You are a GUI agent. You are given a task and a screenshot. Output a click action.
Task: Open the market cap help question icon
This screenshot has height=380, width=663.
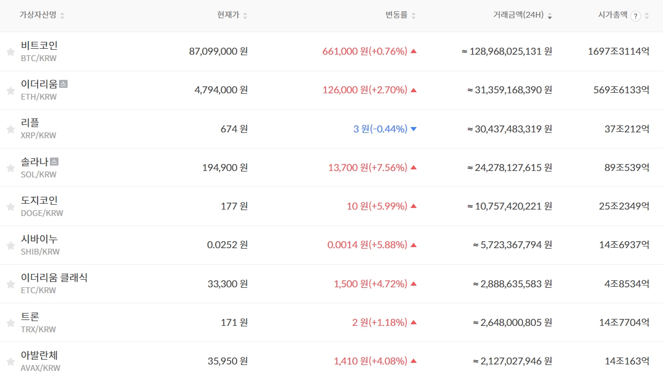pyautogui.click(x=636, y=16)
